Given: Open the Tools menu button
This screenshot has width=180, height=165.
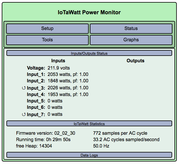Looking at the screenshot, I should (x=48, y=40).
